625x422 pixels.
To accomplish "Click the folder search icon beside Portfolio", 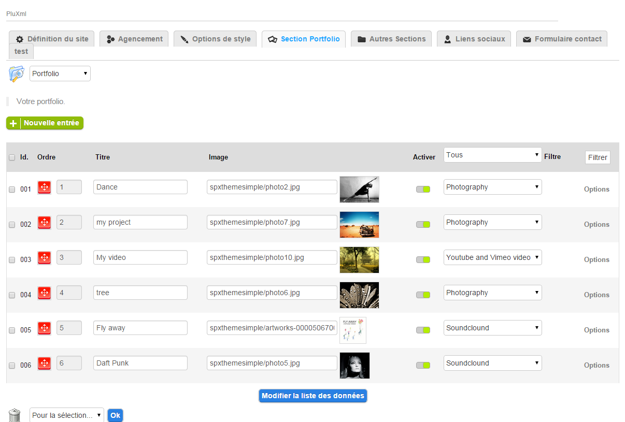I will pos(17,74).
